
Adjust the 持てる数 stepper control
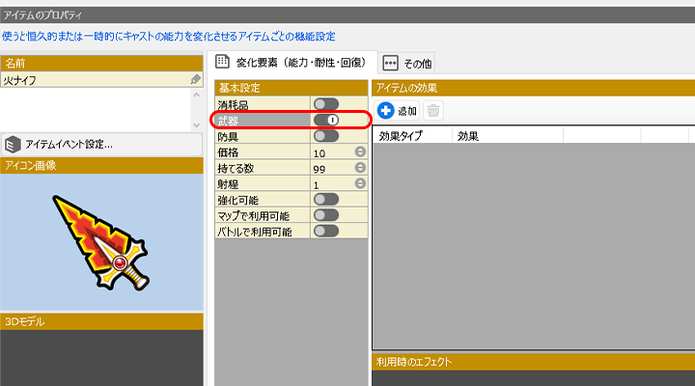pyautogui.click(x=360, y=168)
